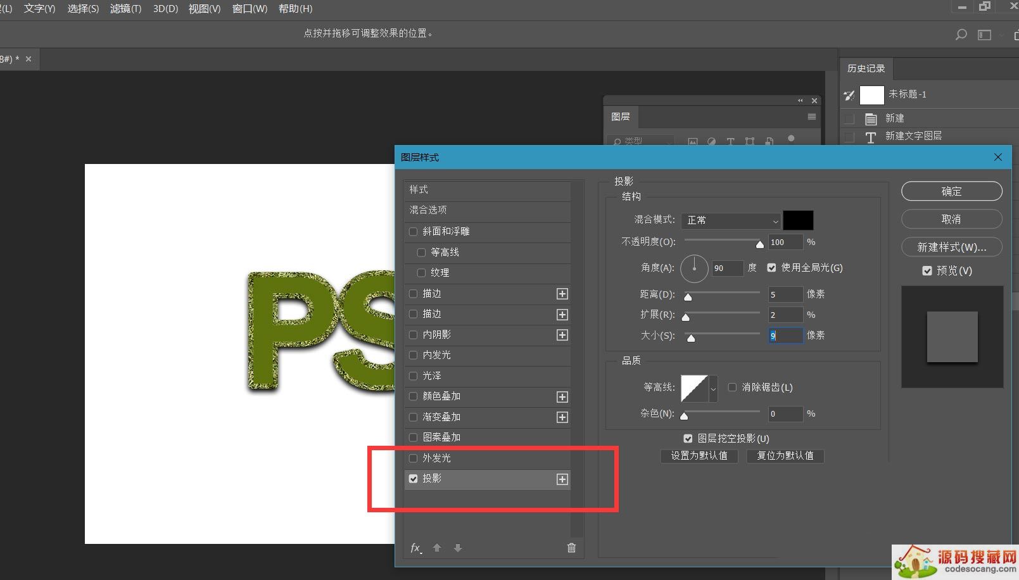The height and width of the screenshot is (580, 1019).
Task: Open the 窗口 menu
Action: 250,9
